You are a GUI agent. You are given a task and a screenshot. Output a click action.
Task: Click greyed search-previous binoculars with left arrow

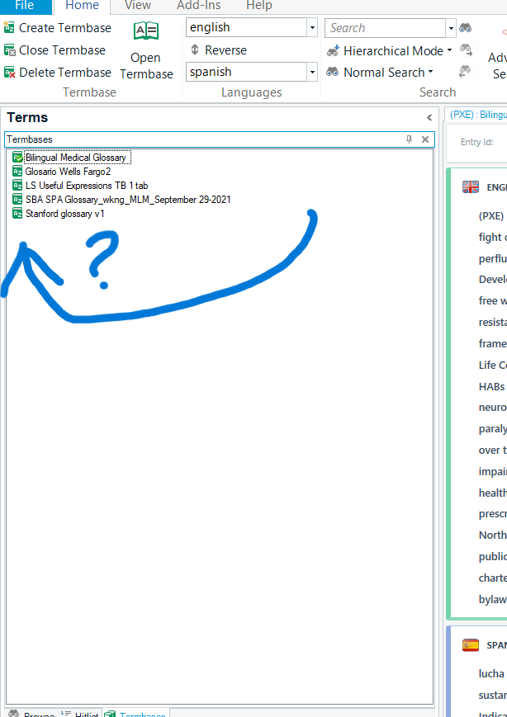466,71
